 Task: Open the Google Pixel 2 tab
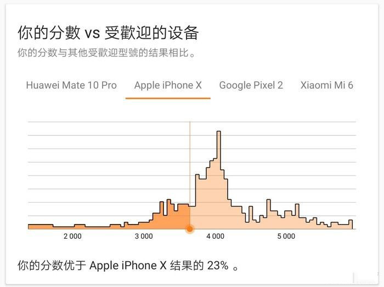click(251, 85)
